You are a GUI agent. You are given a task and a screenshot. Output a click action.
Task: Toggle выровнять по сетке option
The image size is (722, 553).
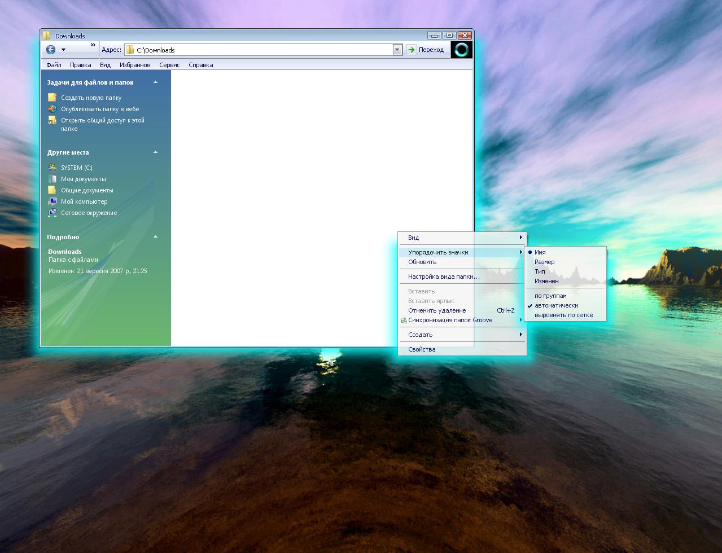pos(565,315)
